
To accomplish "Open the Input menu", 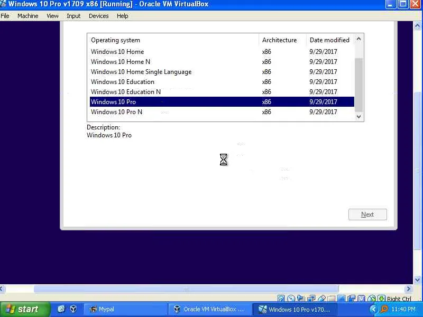I will pos(73,16).
